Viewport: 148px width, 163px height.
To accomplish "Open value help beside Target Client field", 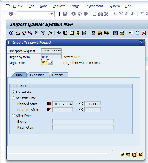I will pyautogui.click(x=51, y=62).
